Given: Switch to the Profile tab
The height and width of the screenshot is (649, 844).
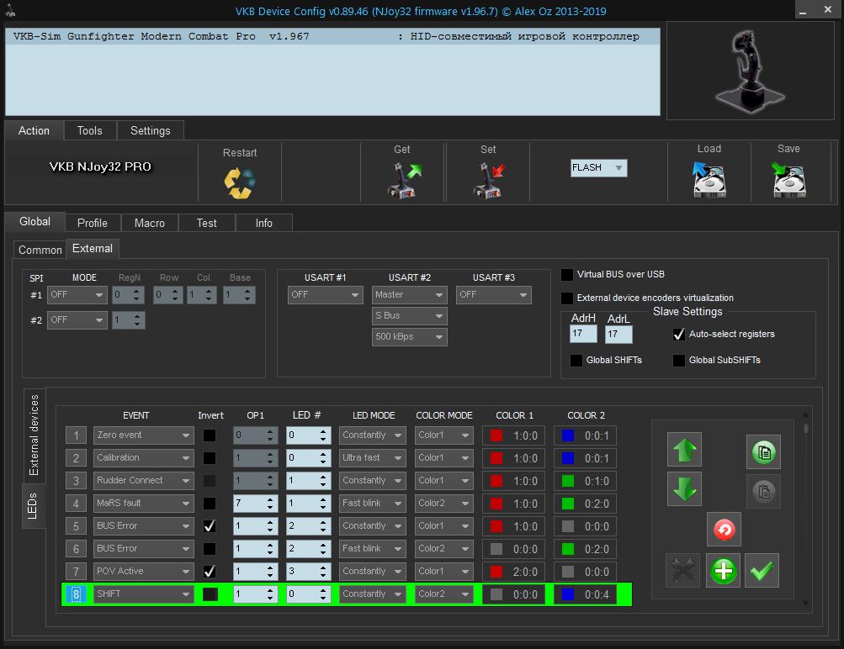Looking at the screenshot, I should pos(92,223).
